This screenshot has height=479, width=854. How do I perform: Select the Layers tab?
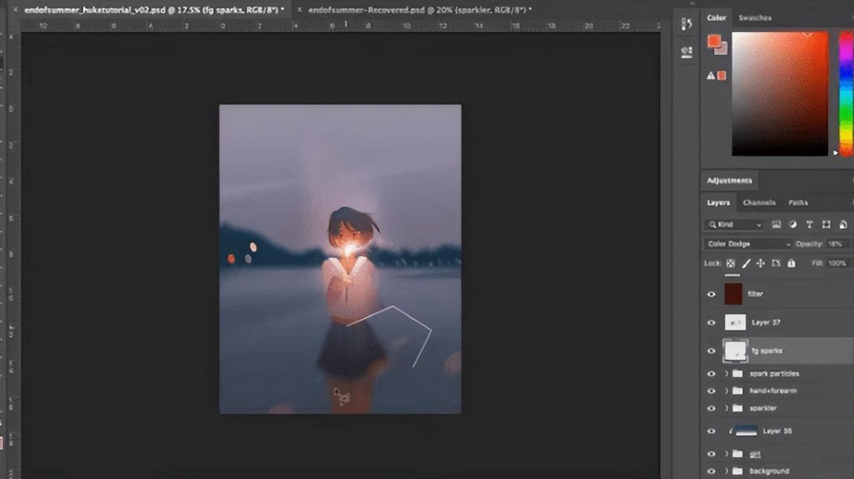[x=718, y=203]
